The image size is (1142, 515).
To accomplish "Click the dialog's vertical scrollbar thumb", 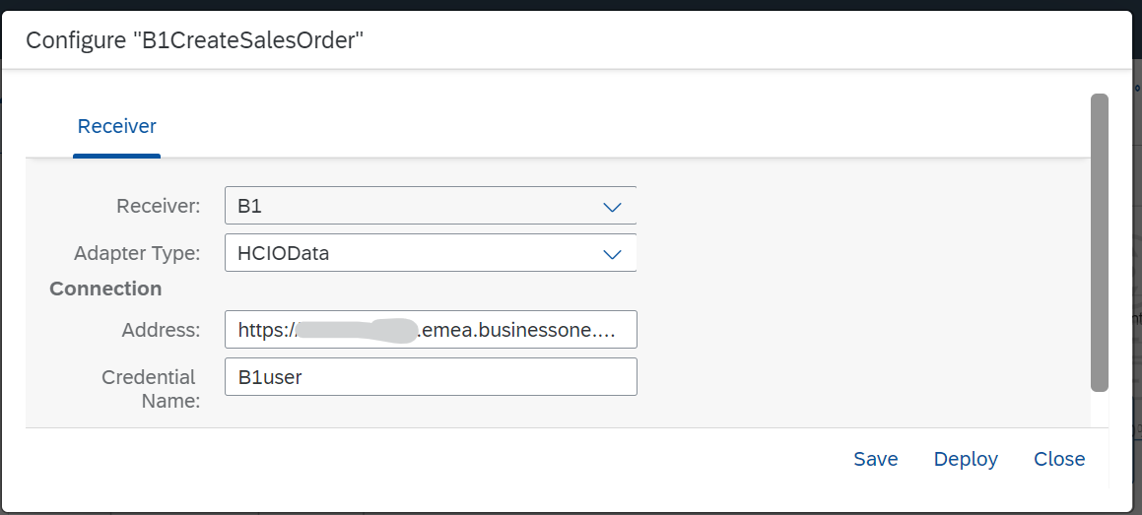I will (x=1100, y=241).
